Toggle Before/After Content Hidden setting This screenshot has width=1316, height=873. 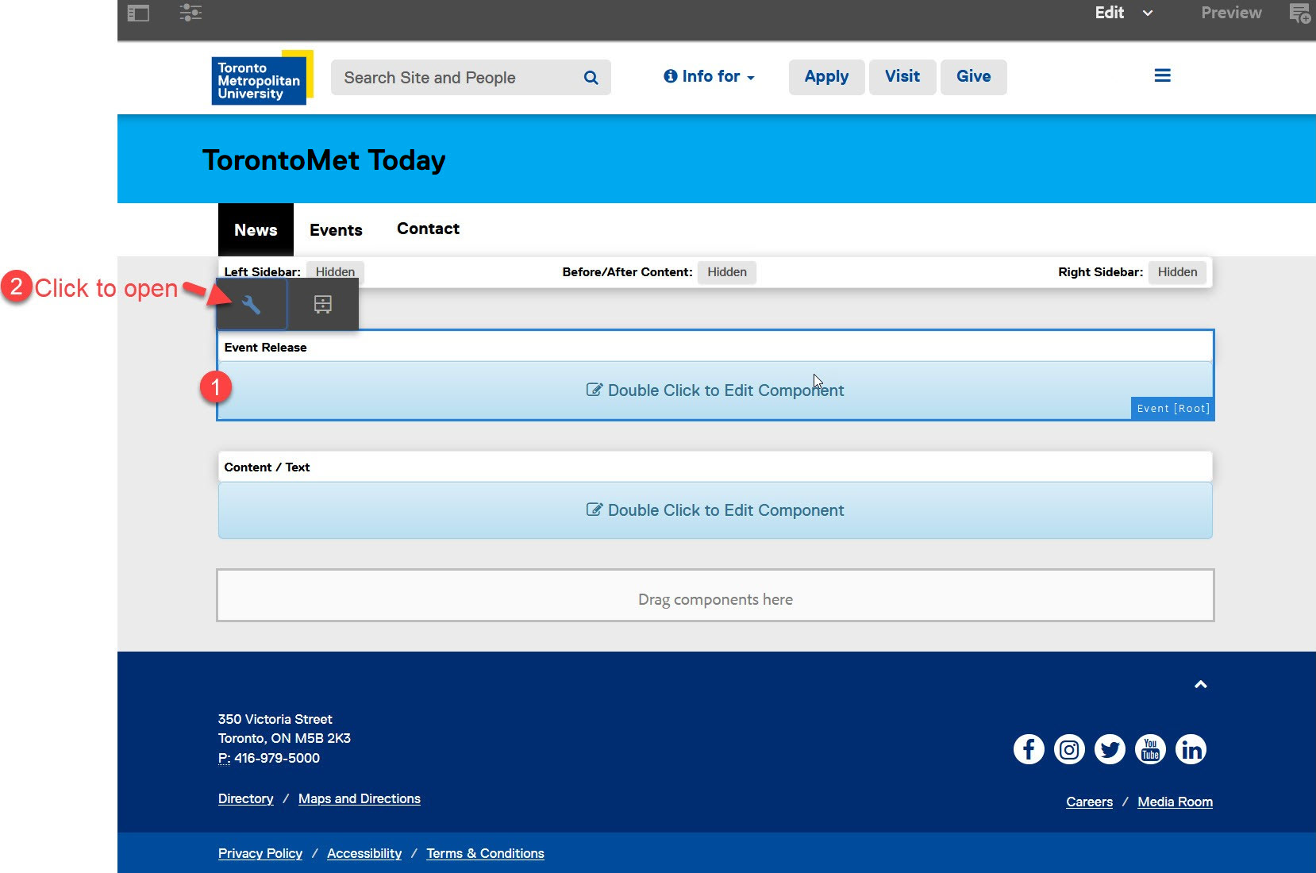coord(727,272)
